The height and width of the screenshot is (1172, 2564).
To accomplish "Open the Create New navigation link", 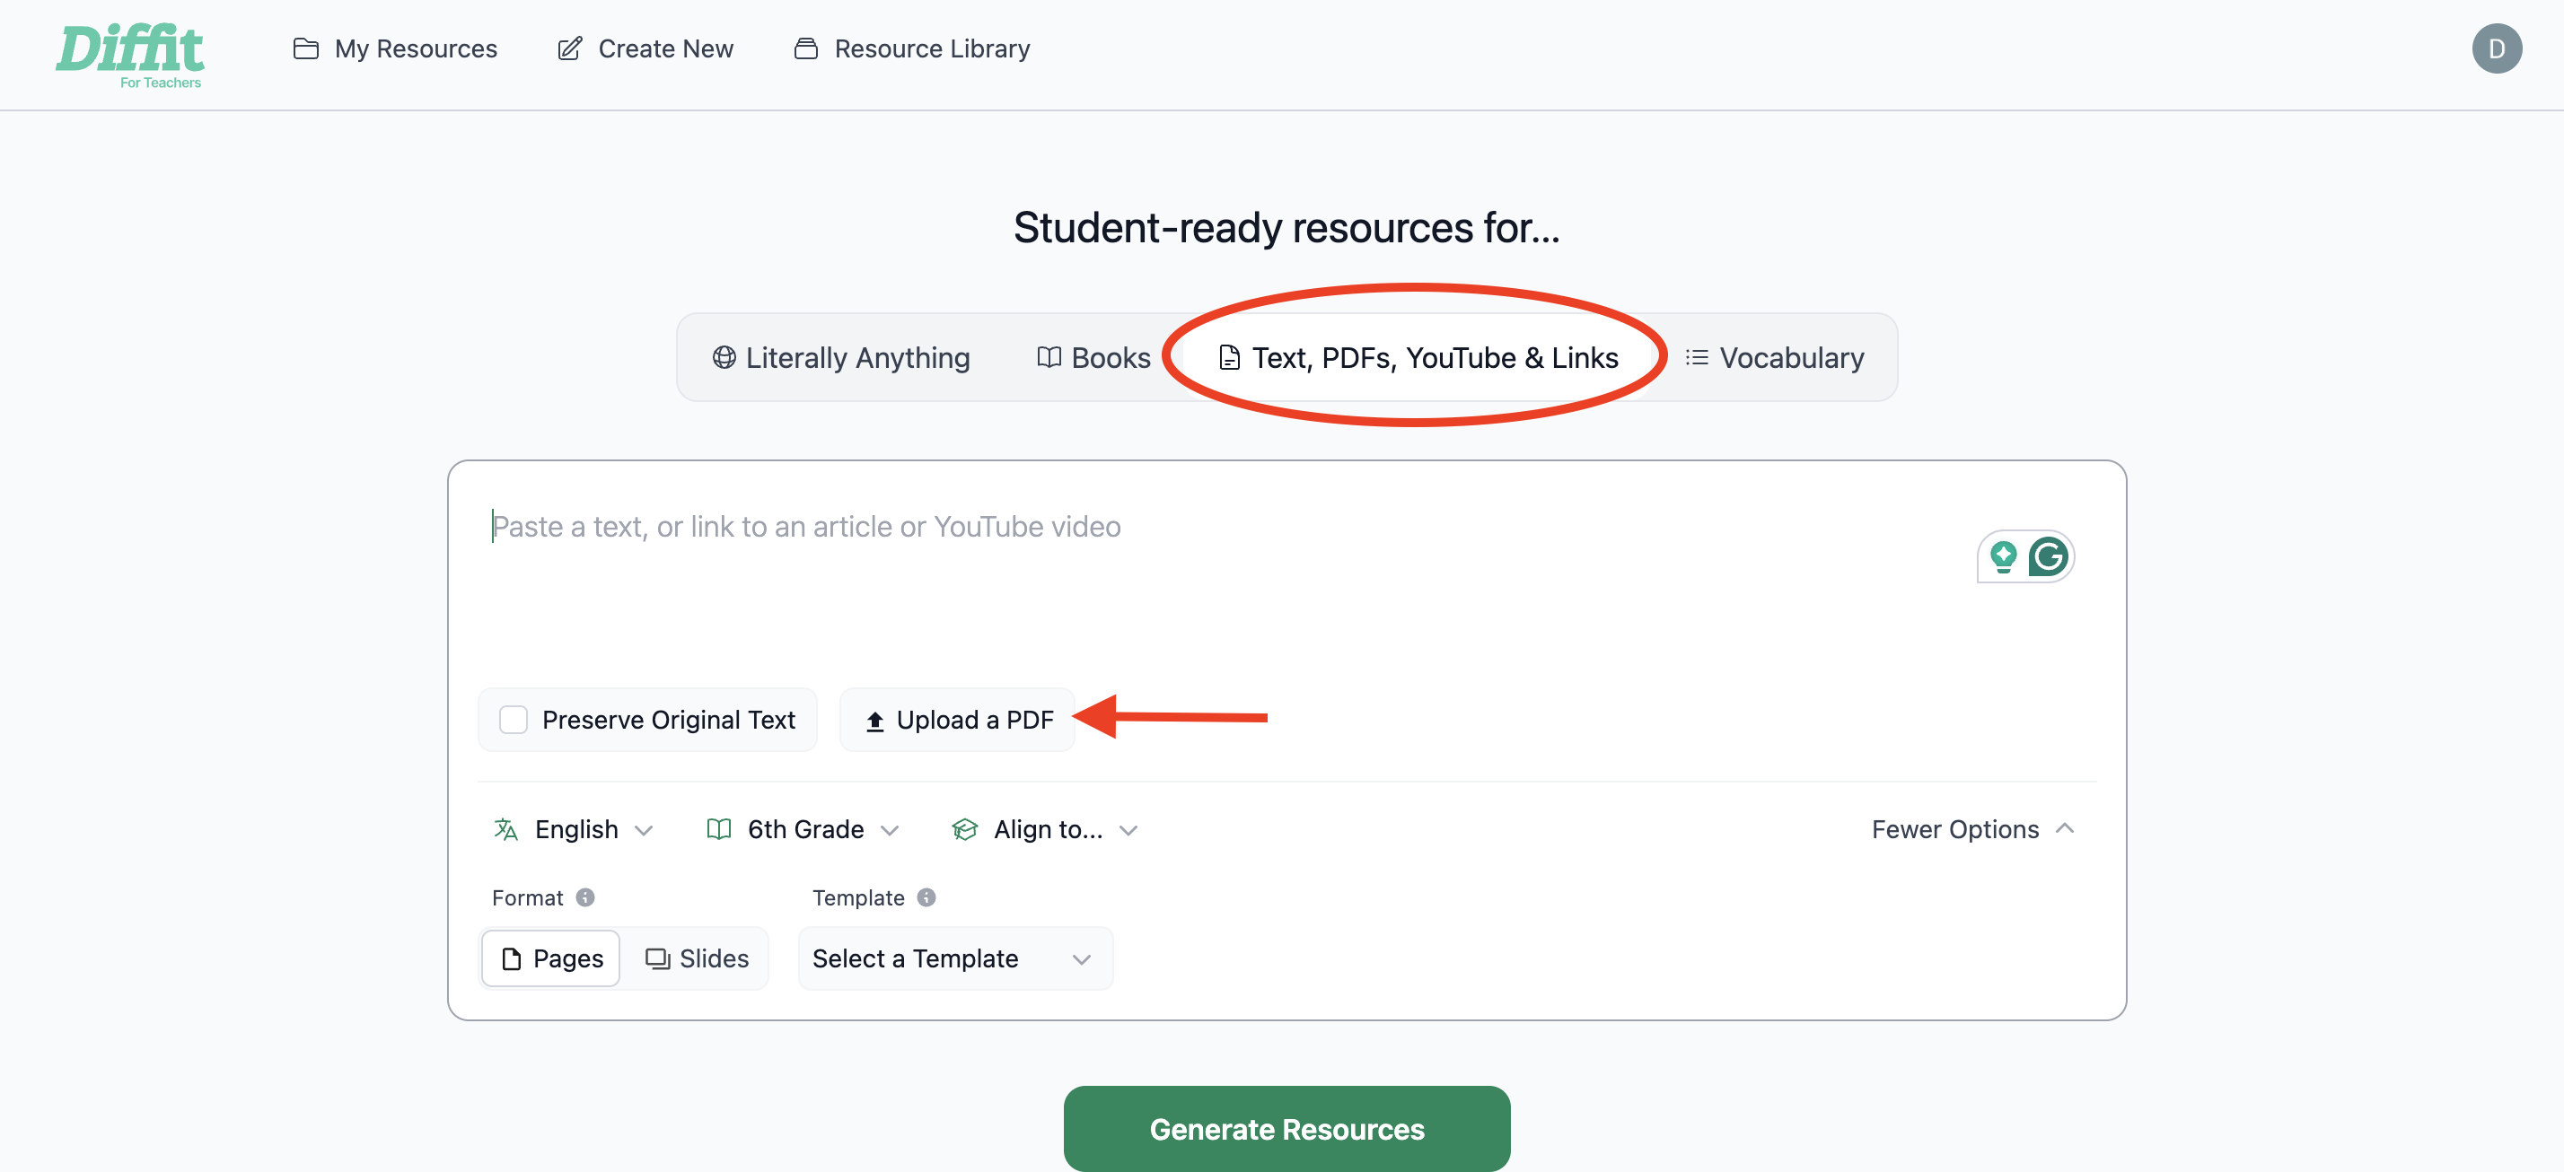I will point(645,48).
